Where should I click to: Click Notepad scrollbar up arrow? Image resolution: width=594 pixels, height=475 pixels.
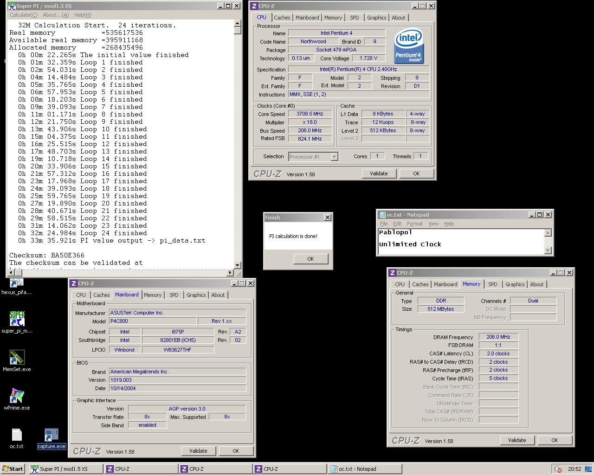point(548,233)
